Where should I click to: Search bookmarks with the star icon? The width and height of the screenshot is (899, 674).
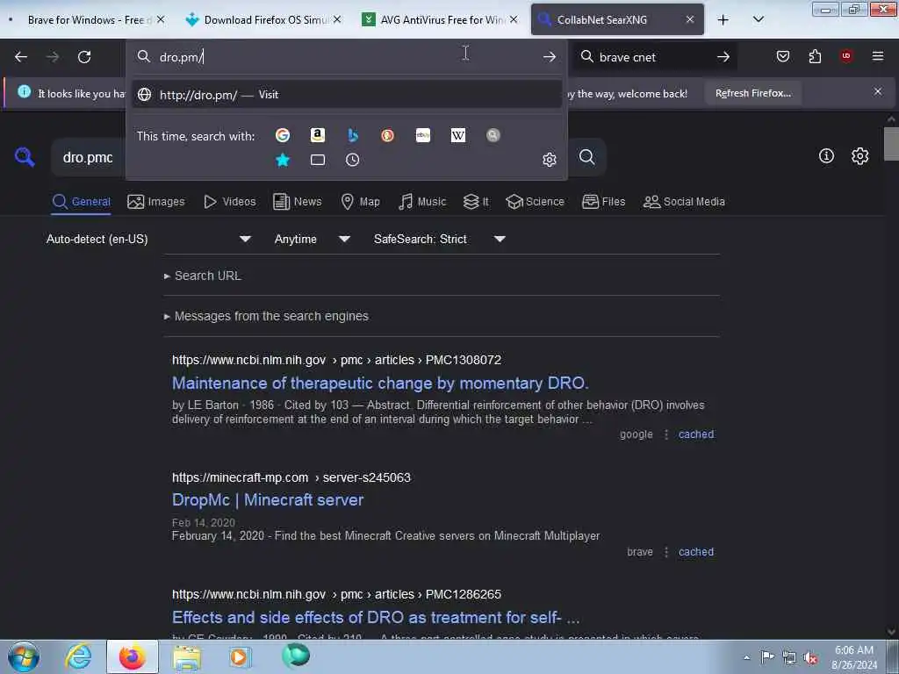[282, 160]
